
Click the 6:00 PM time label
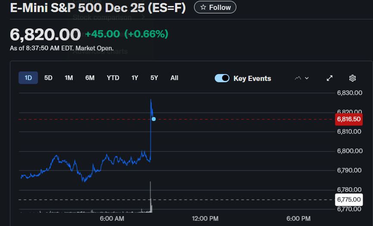click(x=298, y=219)
